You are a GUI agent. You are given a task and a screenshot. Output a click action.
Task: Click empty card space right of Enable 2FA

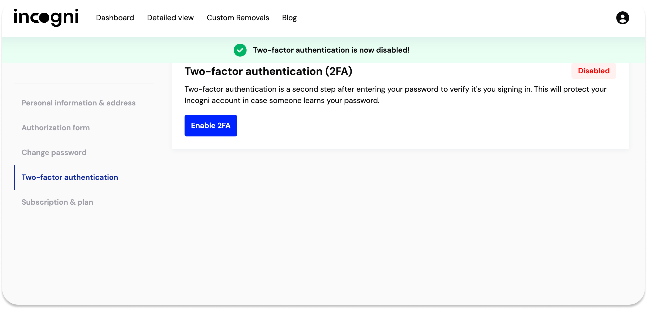pos(405,126)
